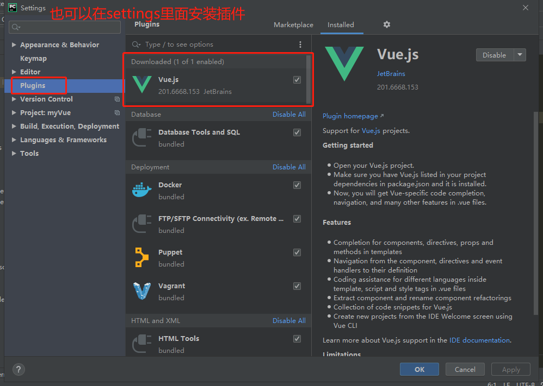Screen dimensions: 543x386
Task: Click the Vue.js logo in plugin list
Action: click(142, 85)
